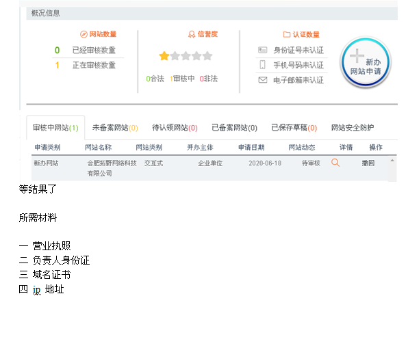Screen dimensions: 408x363
Task: Open the 已备案网站 tab
Action: click(234, 128)
